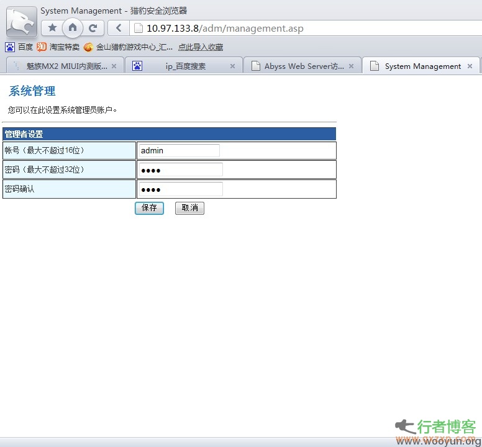Close the System Management tab
Image resolution: width=482 pixels, height=447 pixels.
click(470, 66)
